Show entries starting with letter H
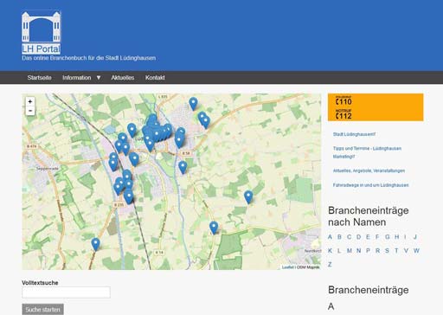This screenshot has height=315, width=443. [397, 237]
